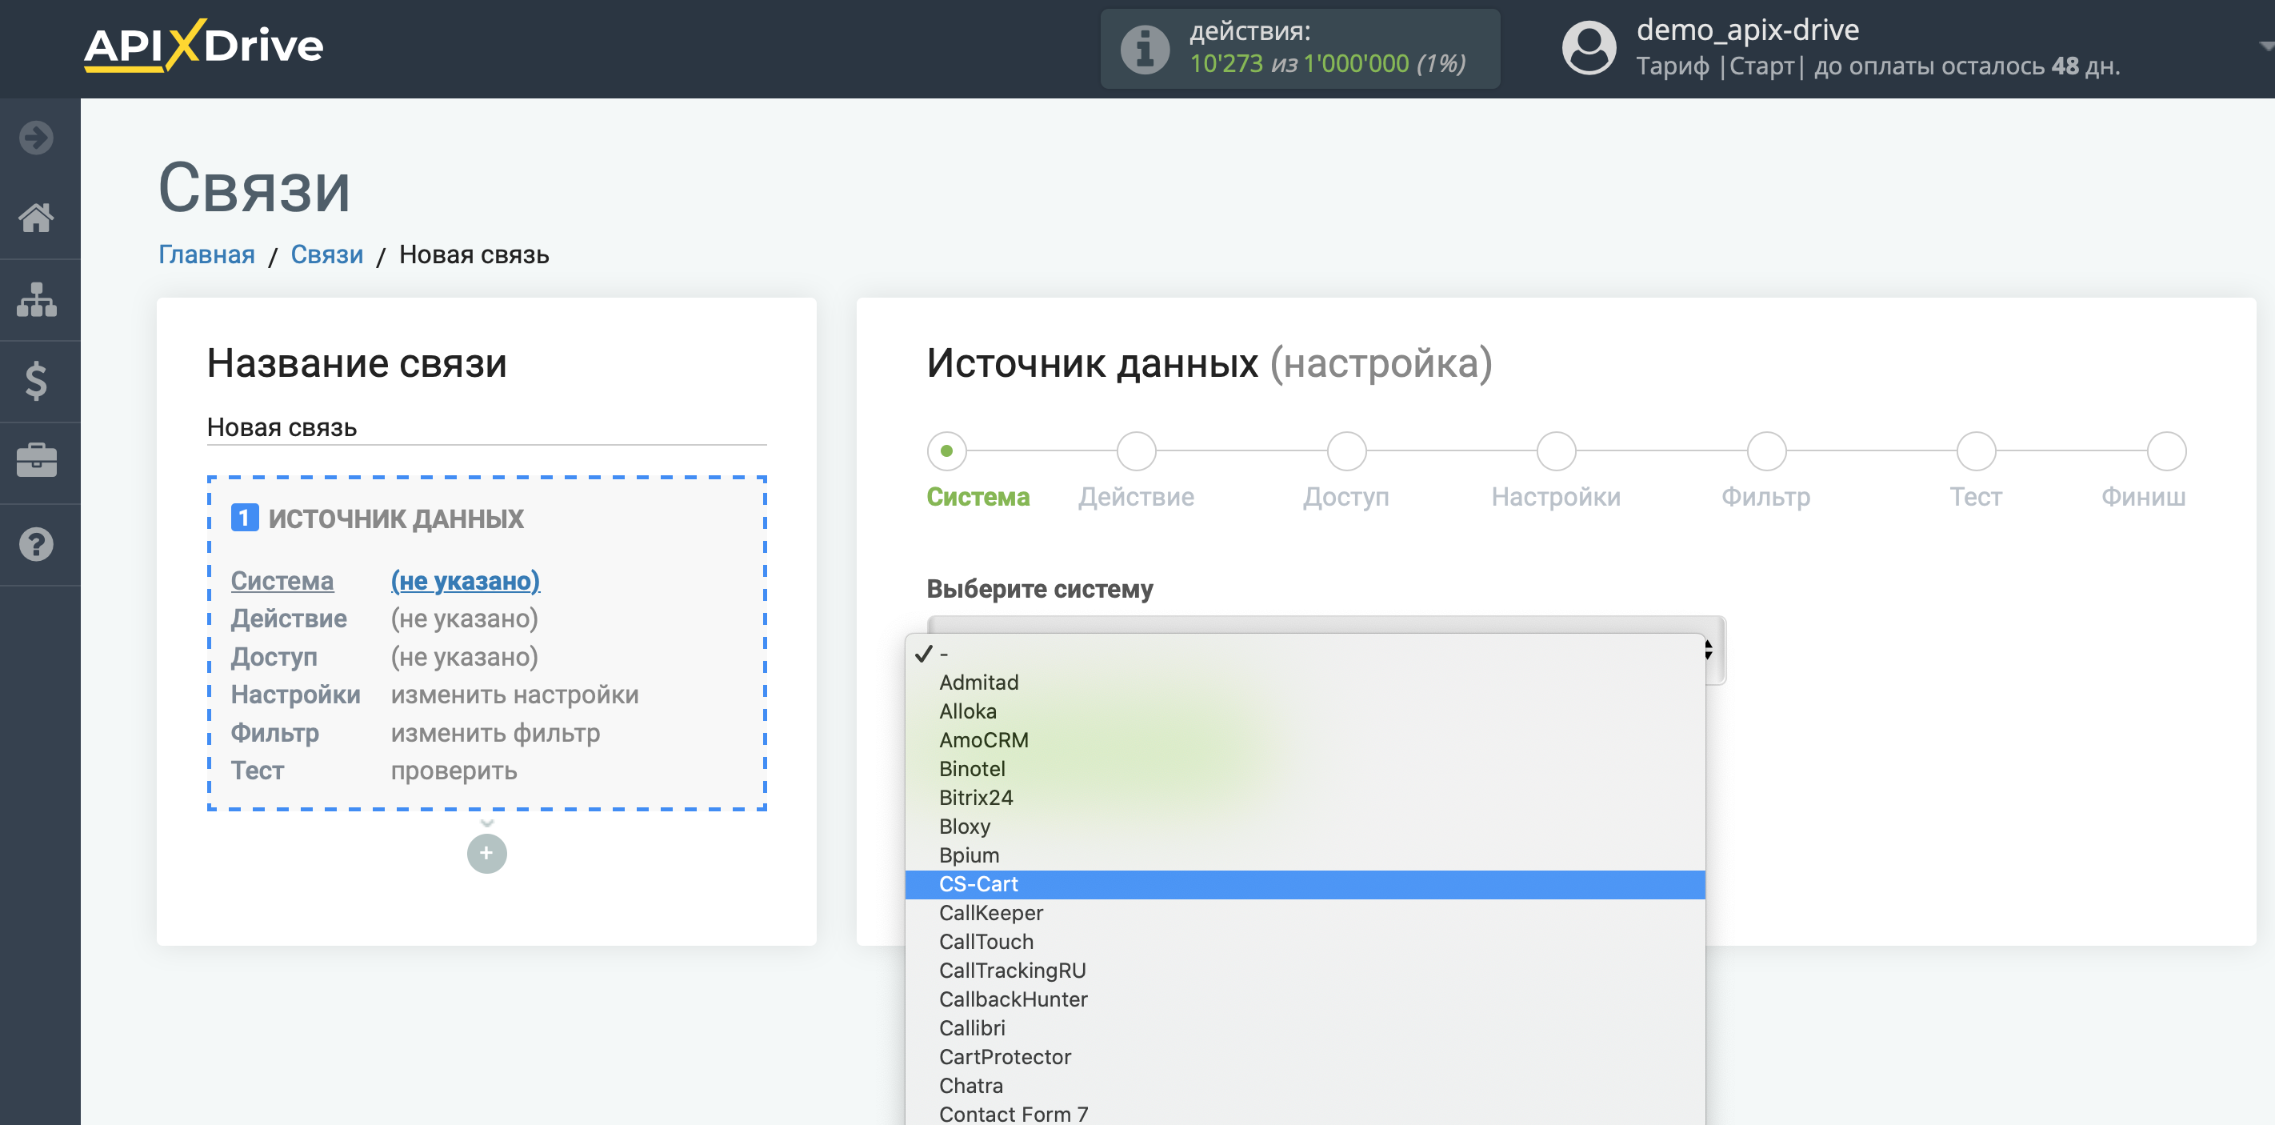Screen dimensions: 2275x1125
Task: Go to Главная breadcrumb link
Action: (x=206, y=255)
